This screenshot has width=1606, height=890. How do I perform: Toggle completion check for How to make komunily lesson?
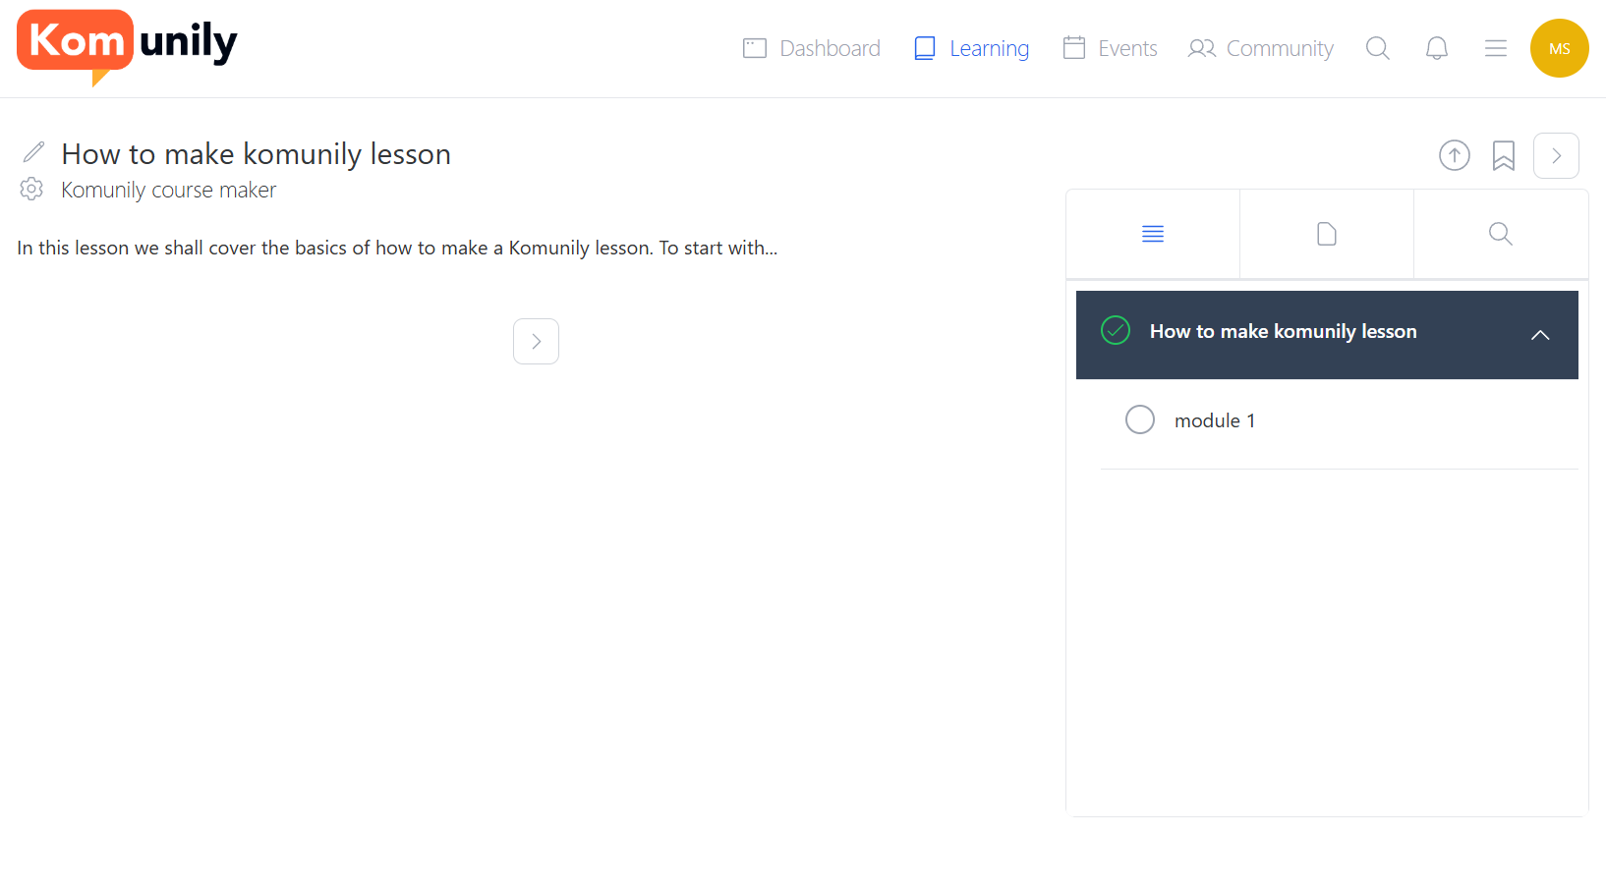coord(1116,330)
